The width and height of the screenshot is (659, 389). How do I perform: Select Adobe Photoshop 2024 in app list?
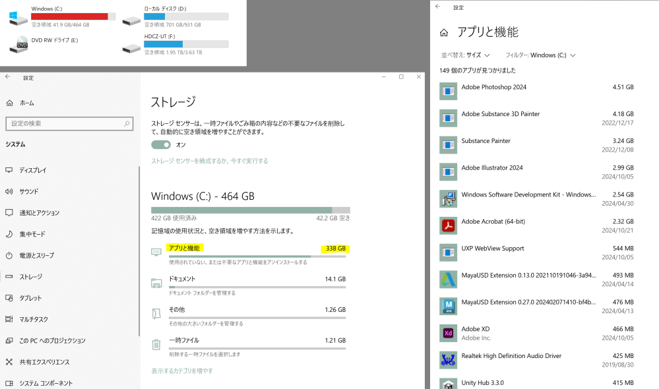(x=493, y=87)
